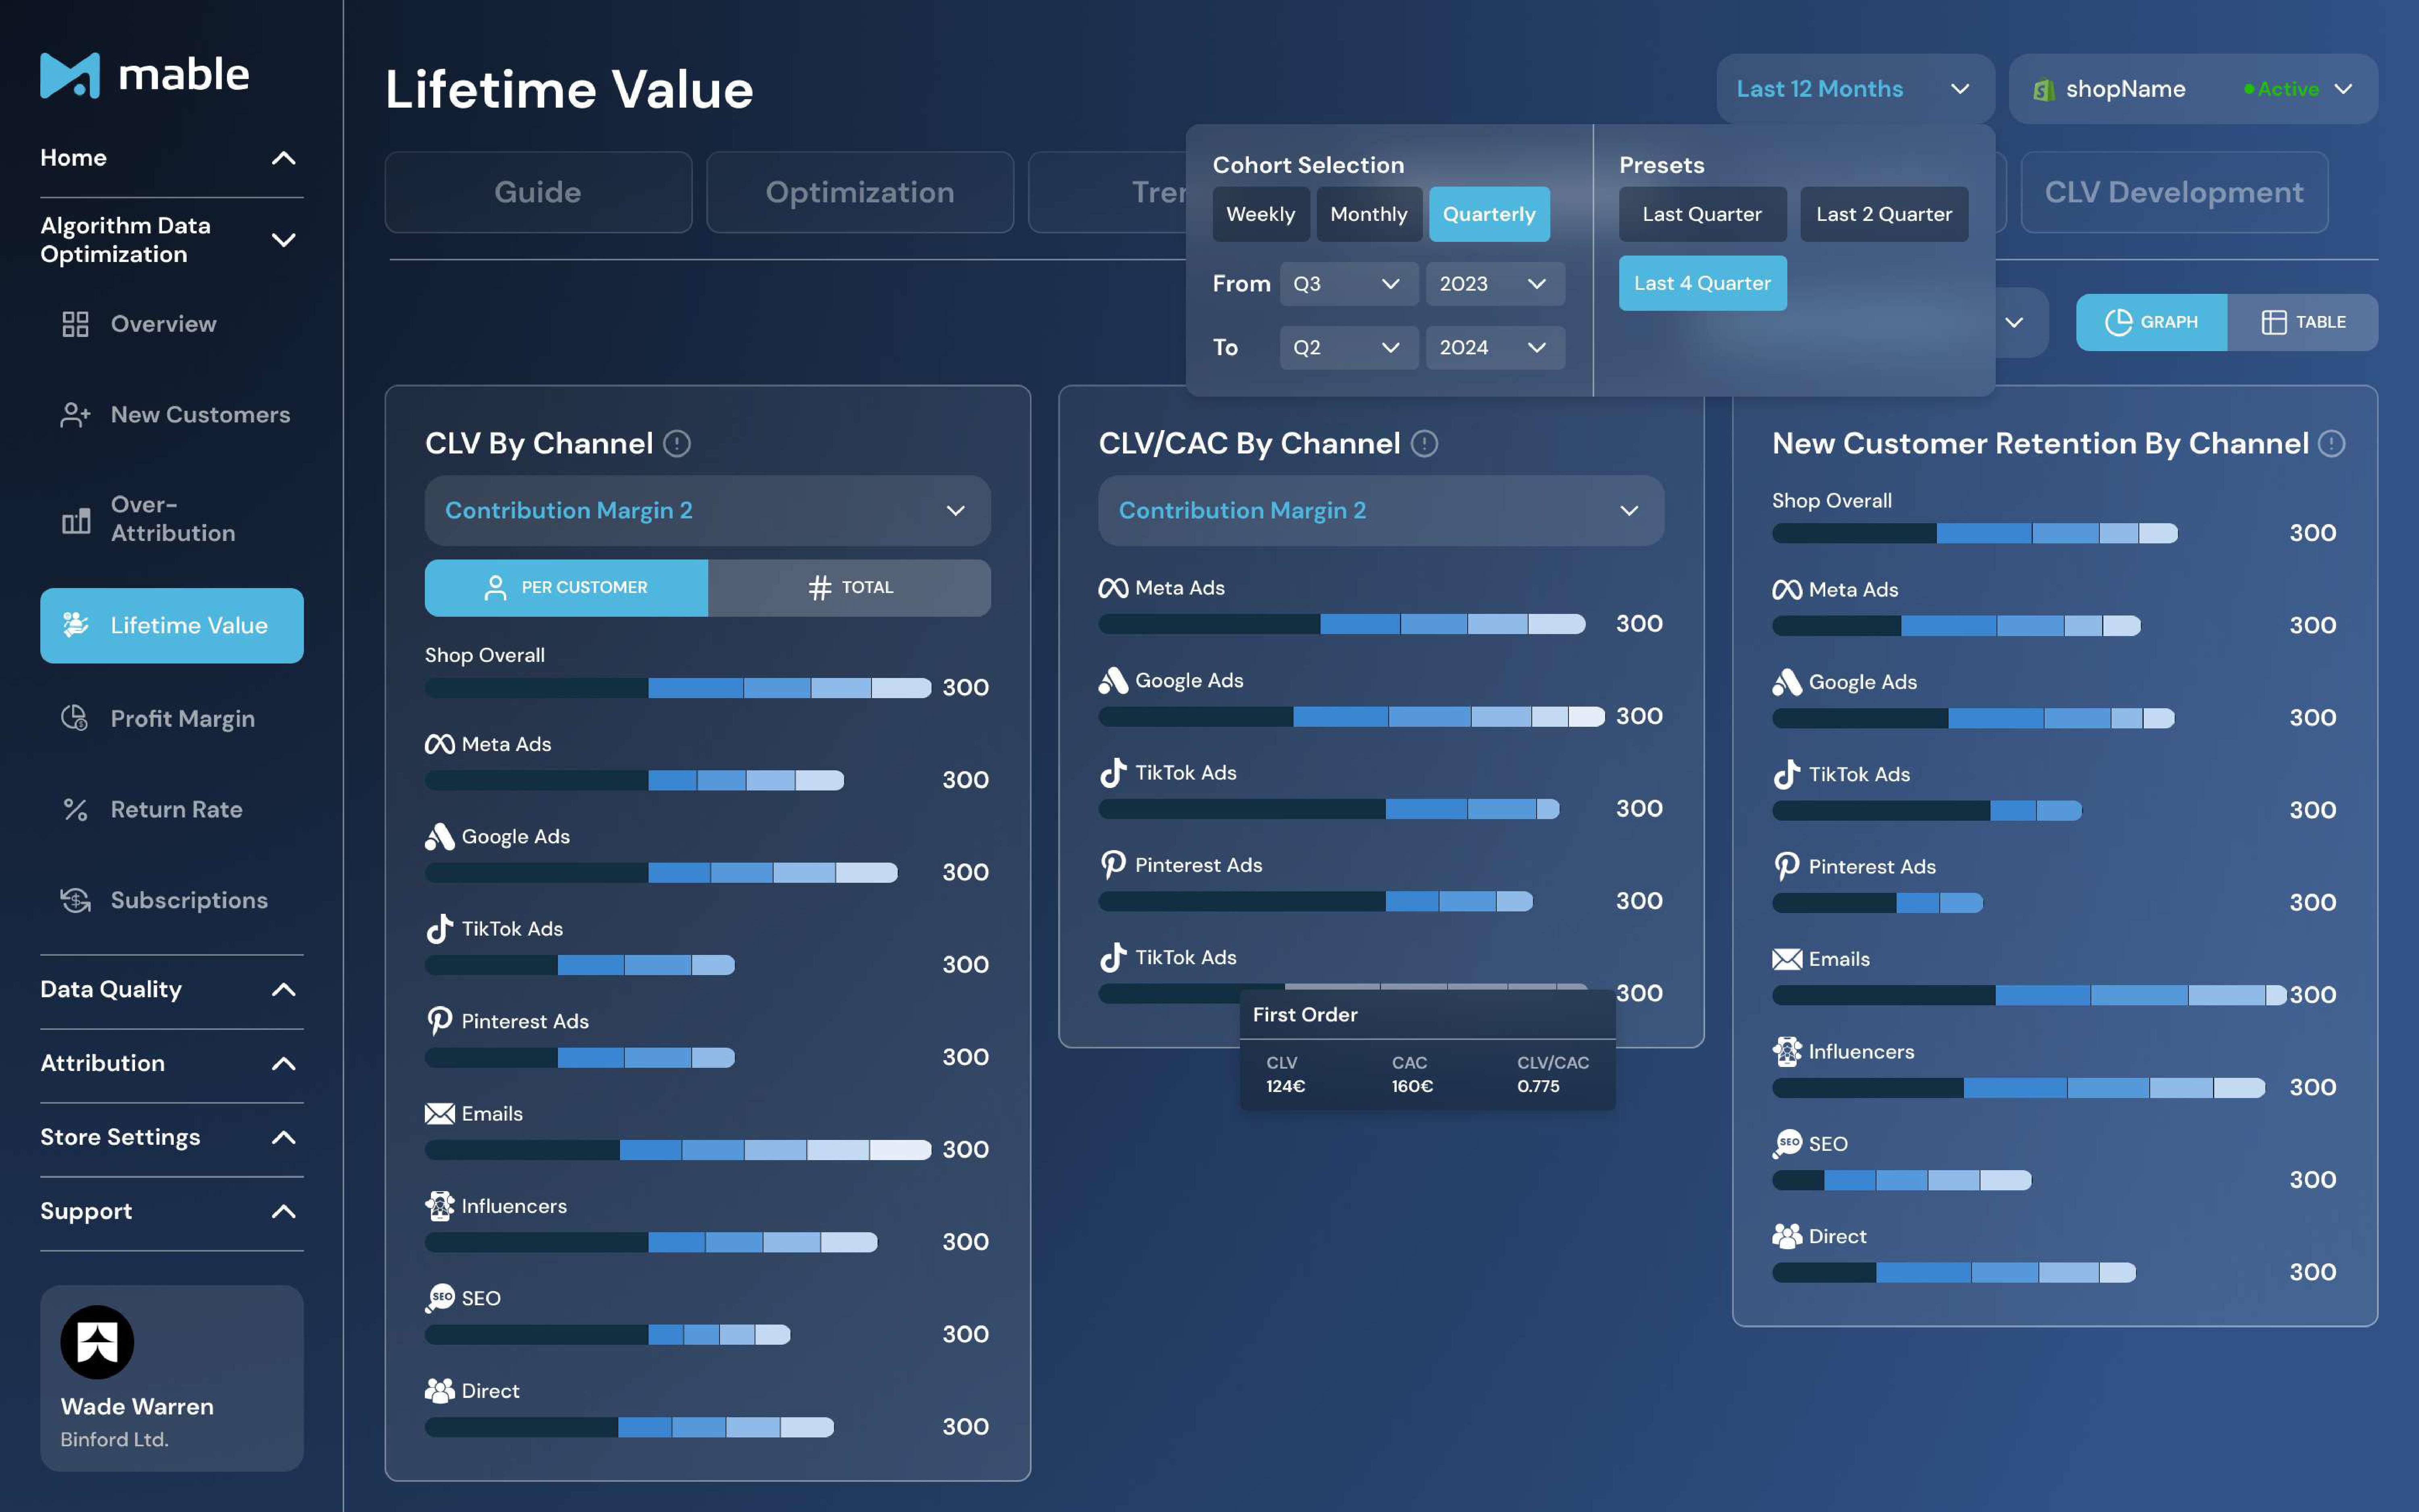Switch to TABLE view

pos(2302,322)
